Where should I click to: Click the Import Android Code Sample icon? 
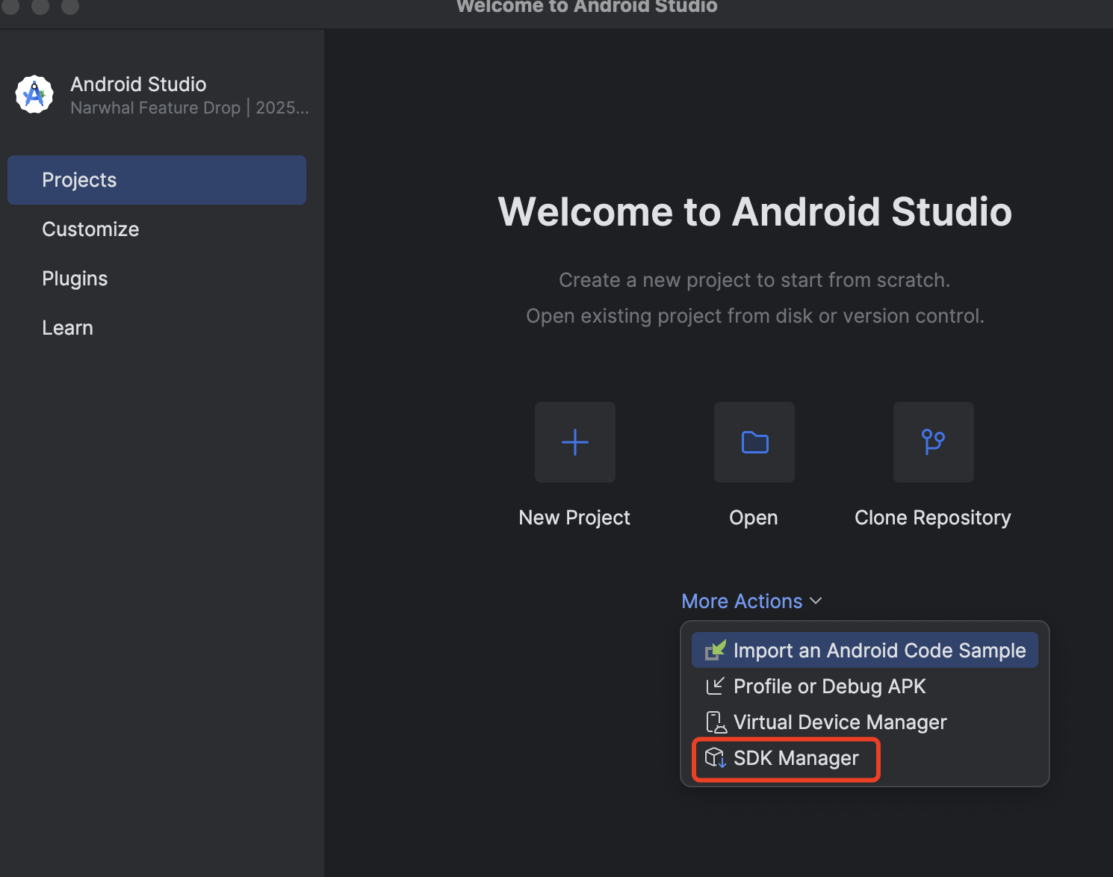tap(716, 650)
